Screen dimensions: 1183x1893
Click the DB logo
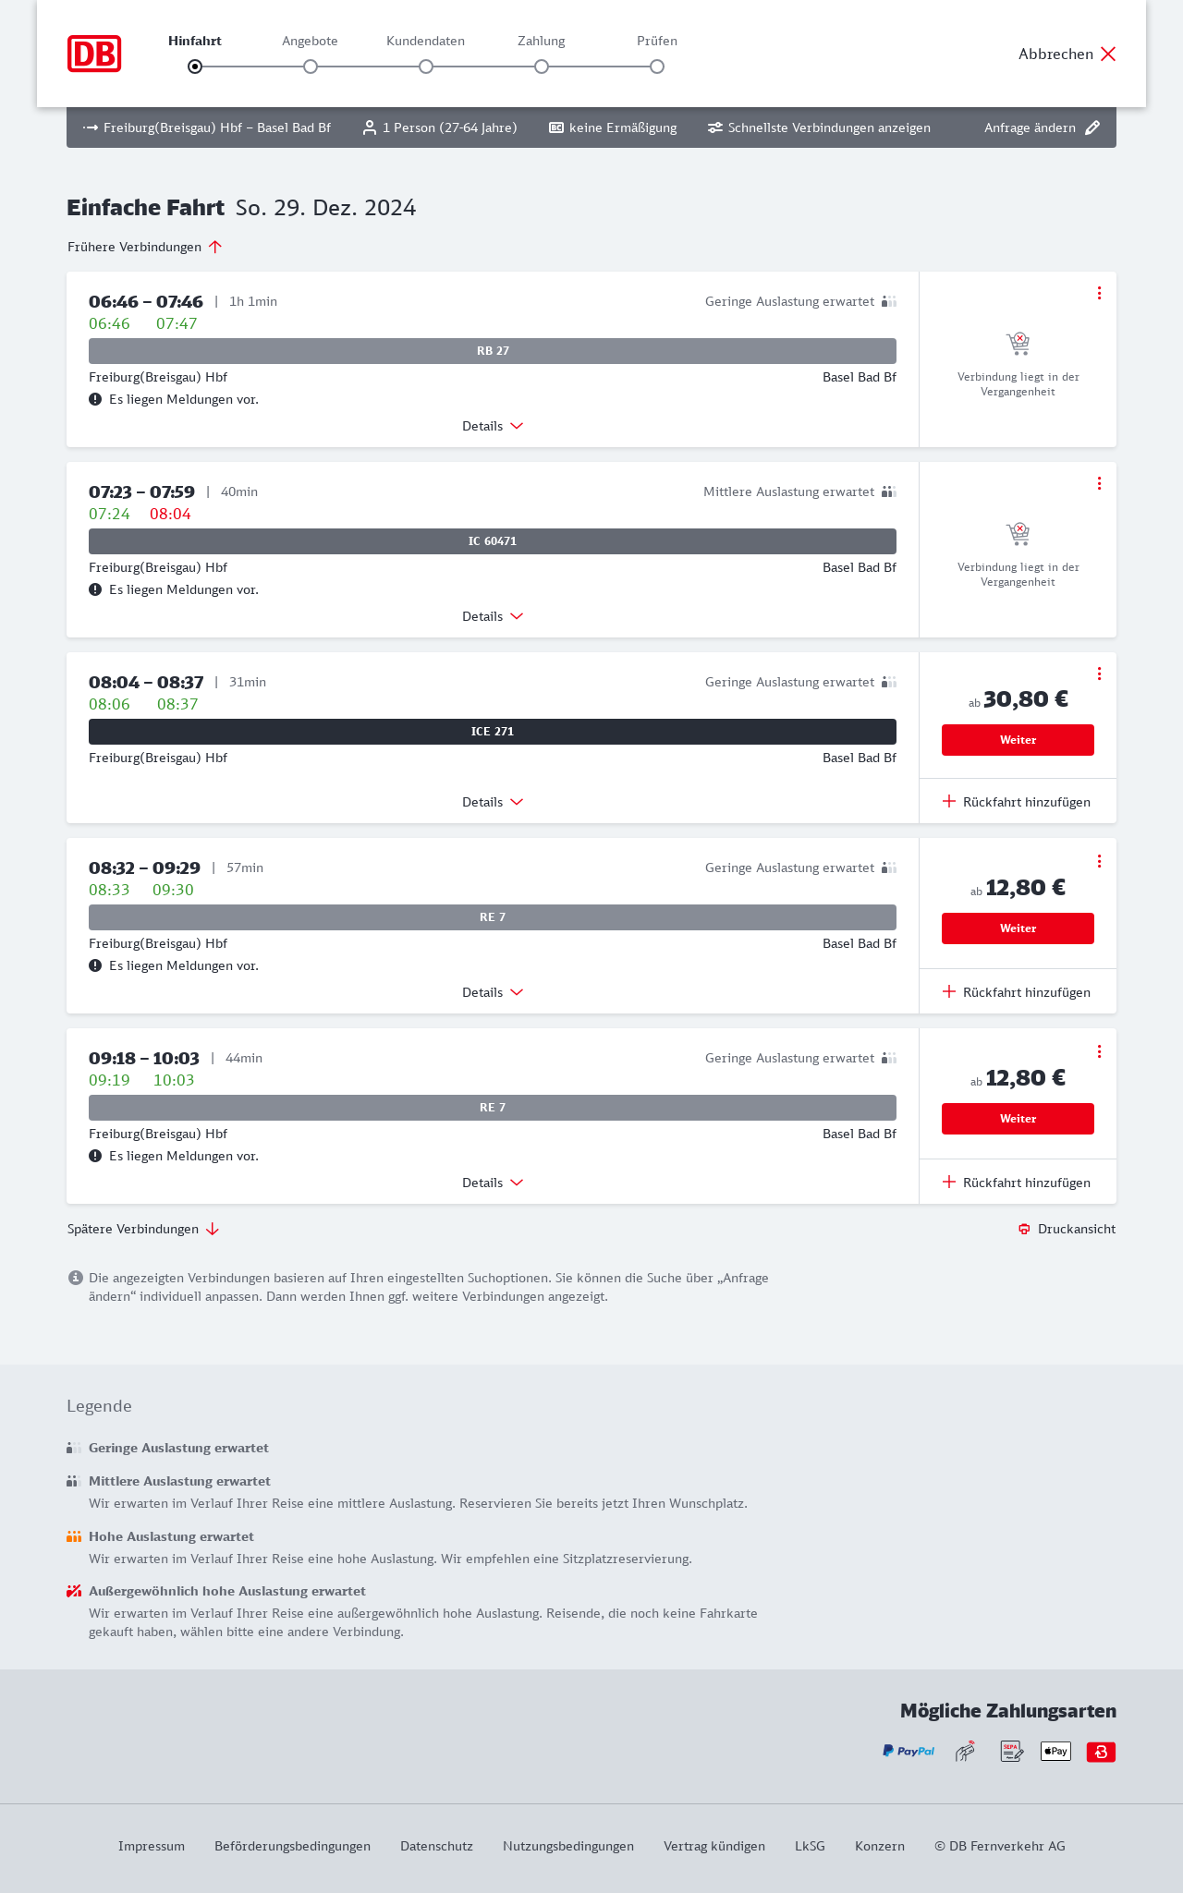94,54
